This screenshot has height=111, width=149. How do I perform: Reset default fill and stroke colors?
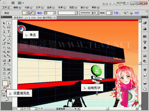pyautogui.click(x=3, y=88)
